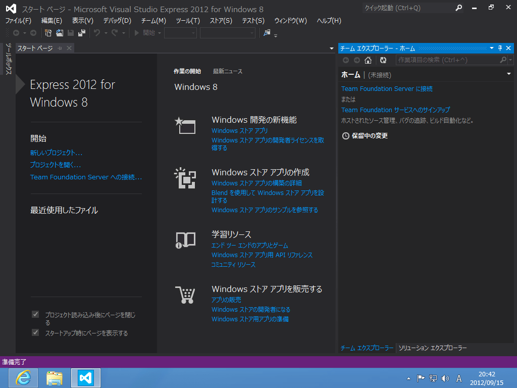Click in the クイック起動 search field

(x=409, y=8)
